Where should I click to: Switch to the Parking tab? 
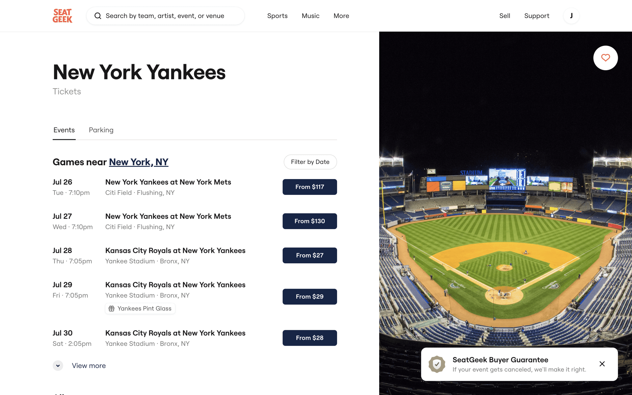[x=101, y=130]
